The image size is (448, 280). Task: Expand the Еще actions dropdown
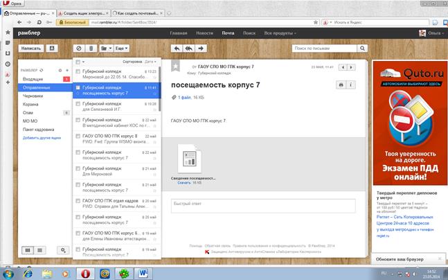tap(122, 49)
